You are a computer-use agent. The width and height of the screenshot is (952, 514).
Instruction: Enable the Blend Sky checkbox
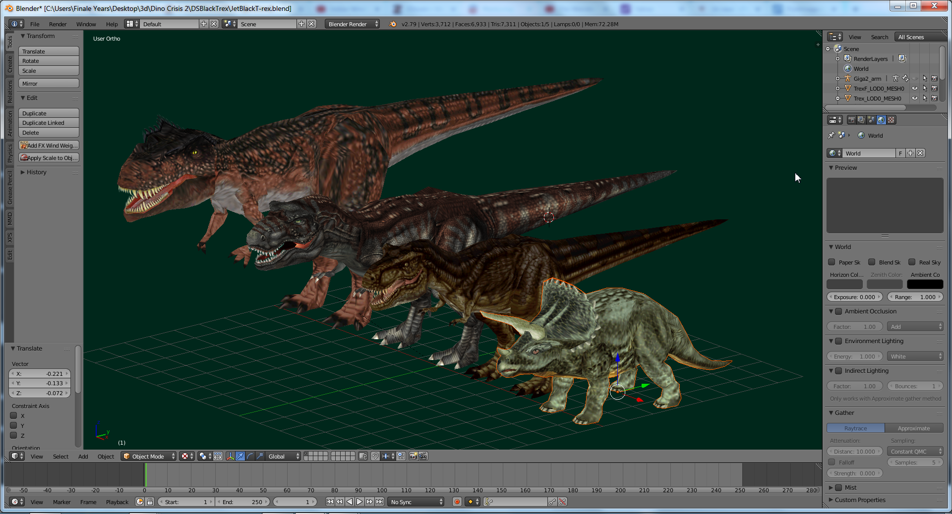pyautogui.click(x=872, y=262)
